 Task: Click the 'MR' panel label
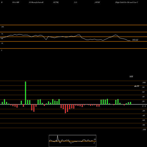click(x=131, y=76)
